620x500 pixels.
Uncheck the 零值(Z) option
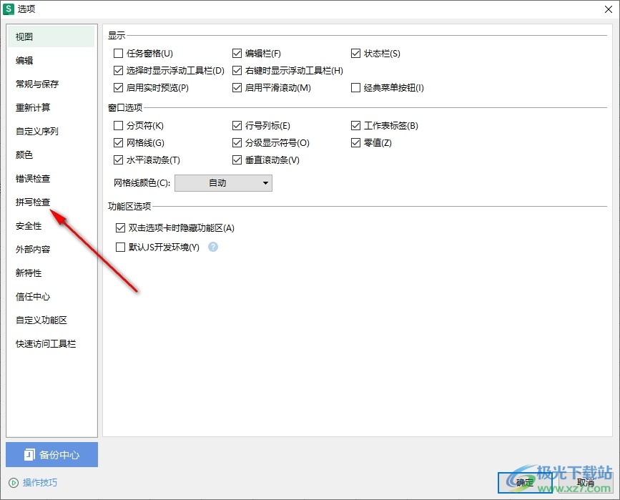click(x=355, y=143)
